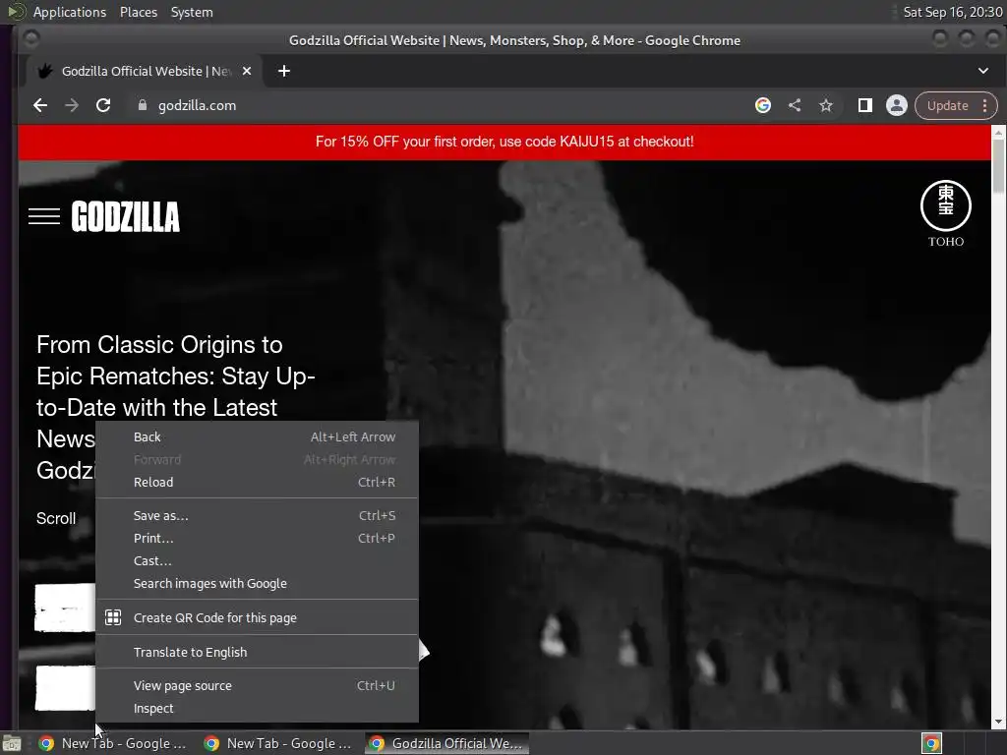Image resolution: width=1007 pixels, height=755 pixels.
Task: Click the clock Sat Sep 16, 20:30
Action: pos(952,12)
